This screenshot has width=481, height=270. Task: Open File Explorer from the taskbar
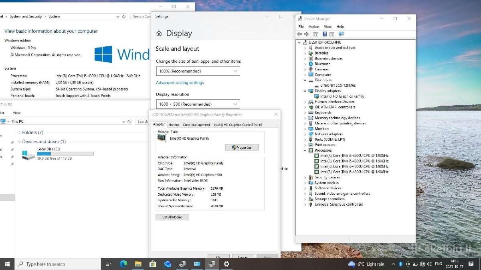click(138, 264)
